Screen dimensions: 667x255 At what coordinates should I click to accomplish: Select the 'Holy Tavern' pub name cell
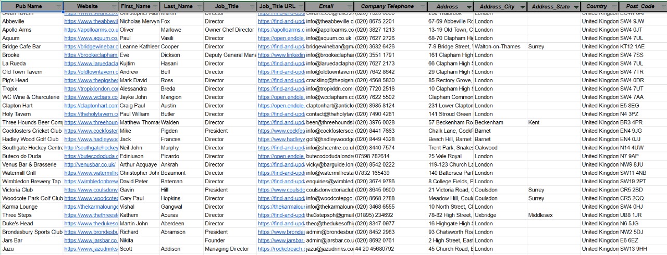pos(32,114)
